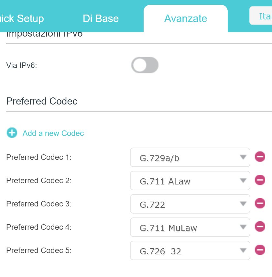The image size is (272, 277).
Task: Remove Preferred Codec 1 with minus icon
Action: tap(260, 157)
